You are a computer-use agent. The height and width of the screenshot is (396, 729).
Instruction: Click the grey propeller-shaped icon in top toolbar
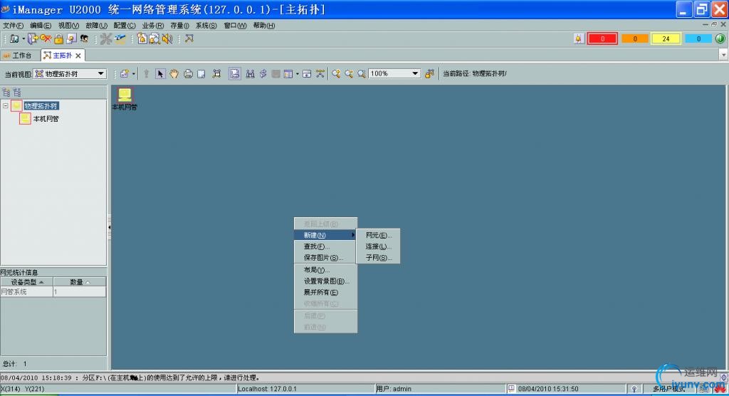pyautogui.click(x=106, y=39)
